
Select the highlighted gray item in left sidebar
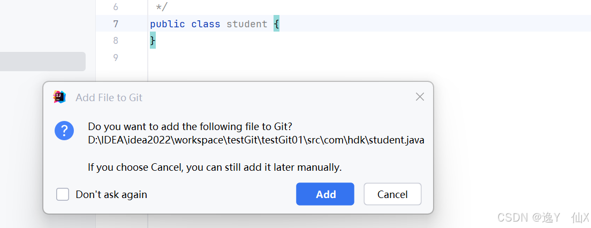pyautogui.click(x=43, y=62)
